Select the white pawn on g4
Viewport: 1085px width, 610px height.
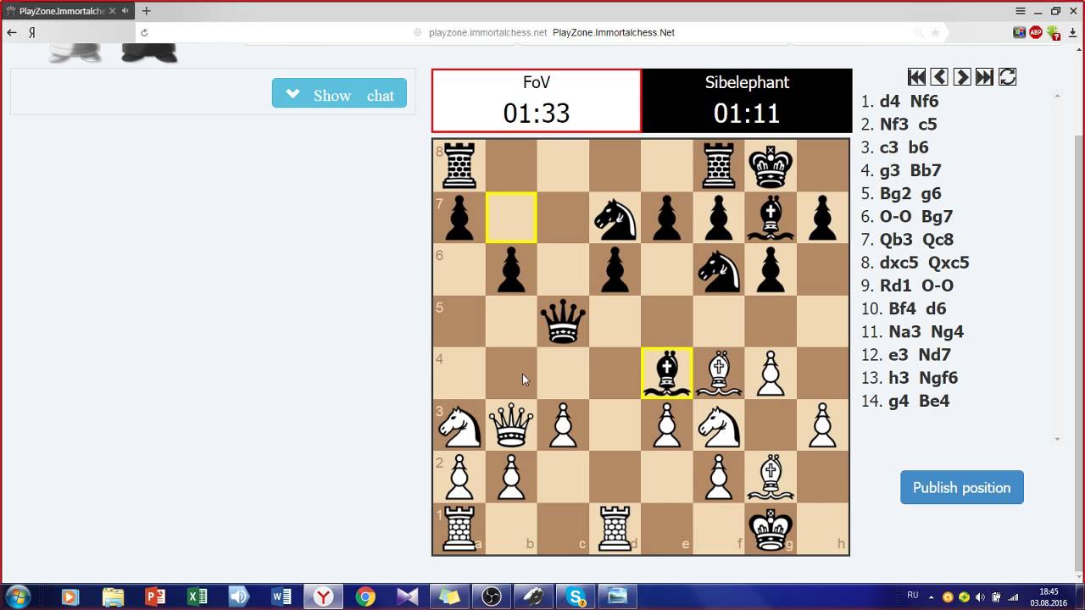pos(771,374)
